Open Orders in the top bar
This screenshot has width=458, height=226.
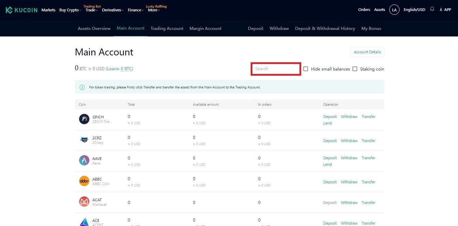click(364, 10)
